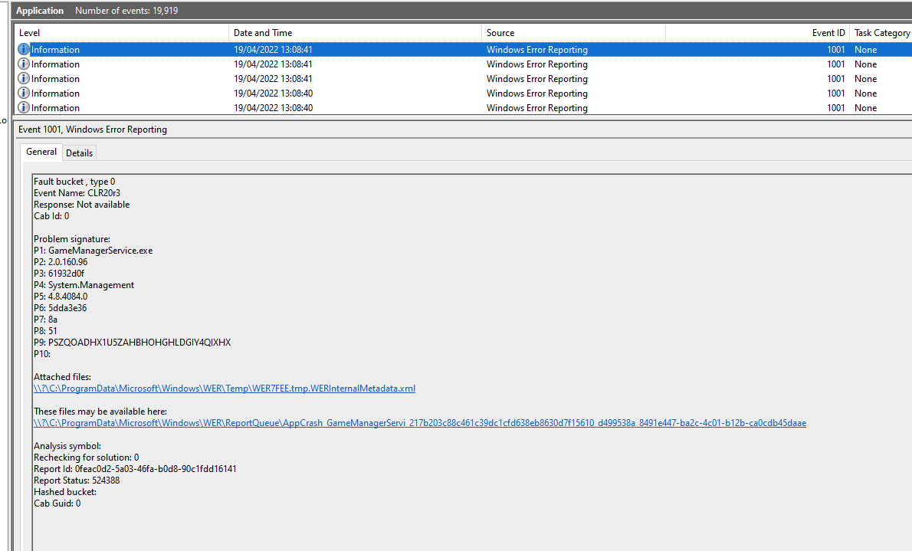Click the zero link beside Cab Guid

(x=78, y=503)
